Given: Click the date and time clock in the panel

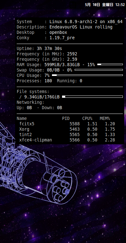Looking at the screenshot, I should (105, 5).
